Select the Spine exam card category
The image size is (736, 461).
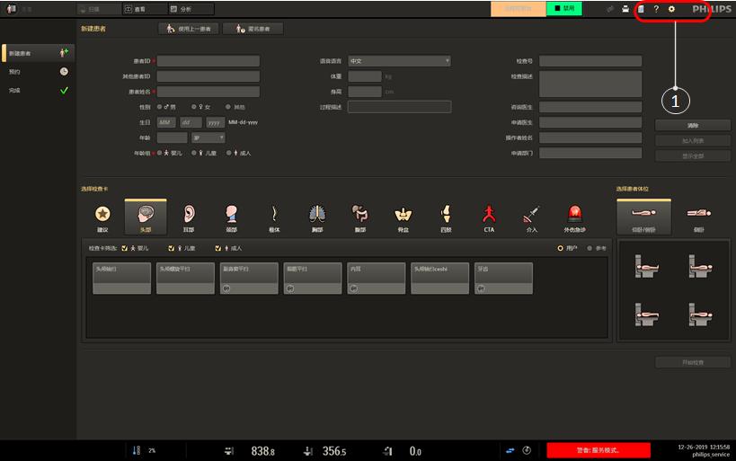(x=275, y=218)
